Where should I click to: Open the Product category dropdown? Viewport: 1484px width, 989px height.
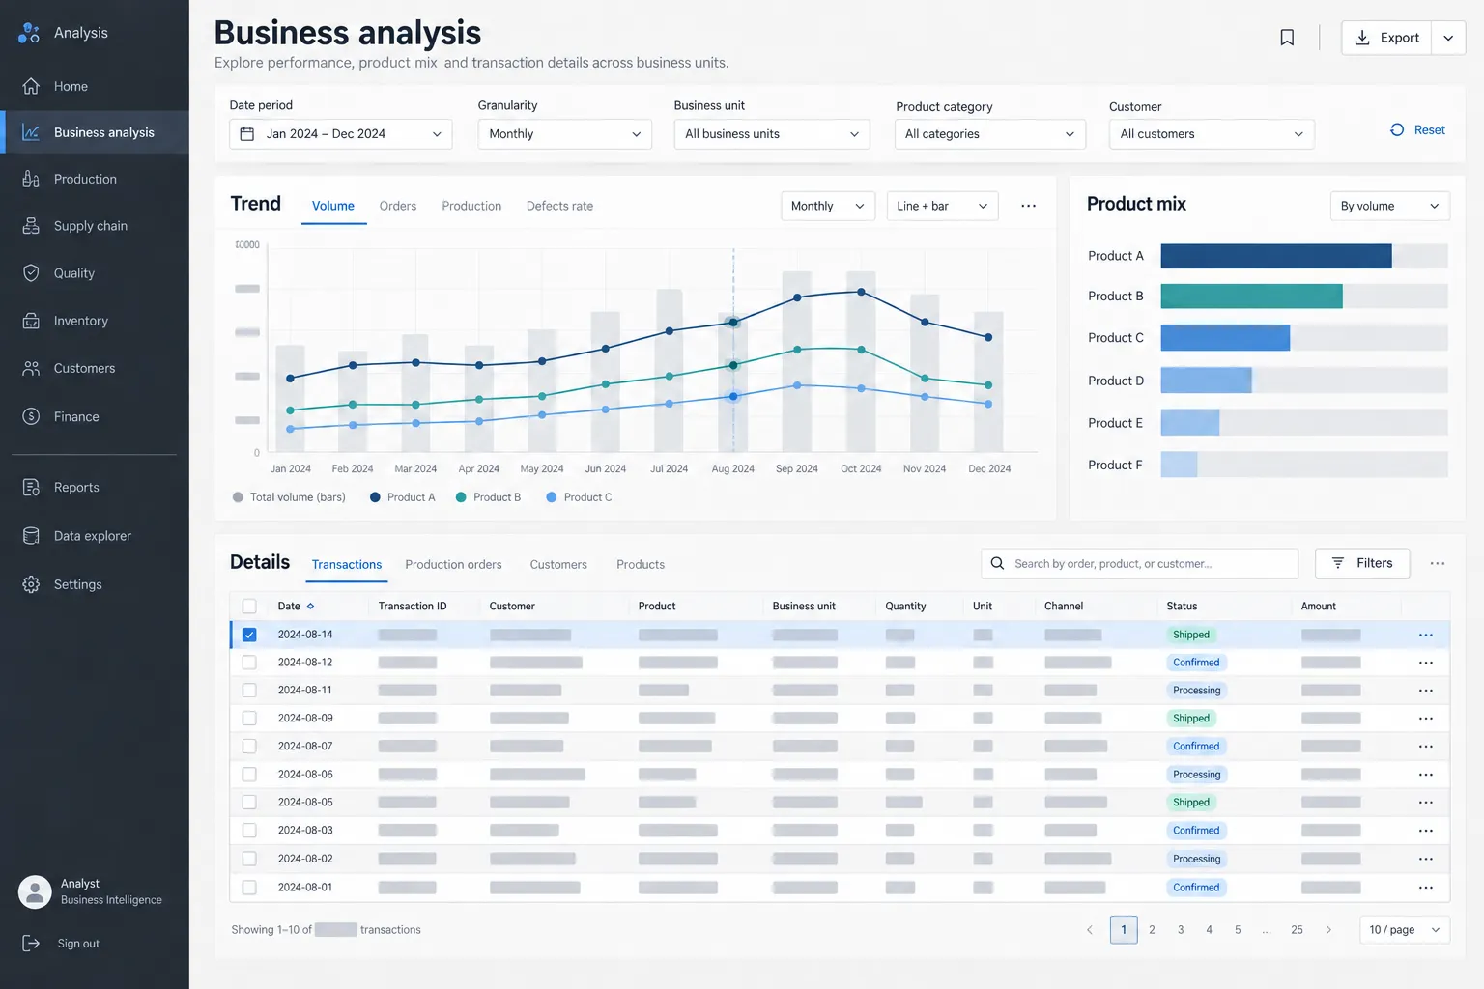tap(990, 134)
